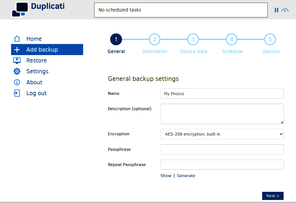The width and height of the screenshot is (296, 203).
Task: Click the Home house icon
Action: click(x=17, y=39)
